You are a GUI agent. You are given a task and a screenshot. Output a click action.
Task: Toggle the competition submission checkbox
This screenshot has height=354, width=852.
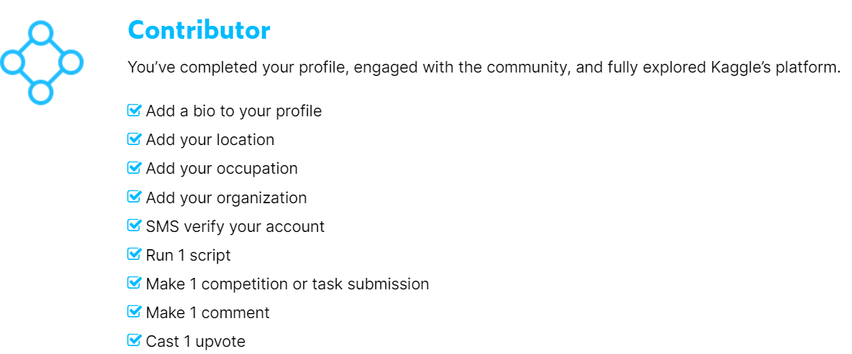tap(134, 283)
